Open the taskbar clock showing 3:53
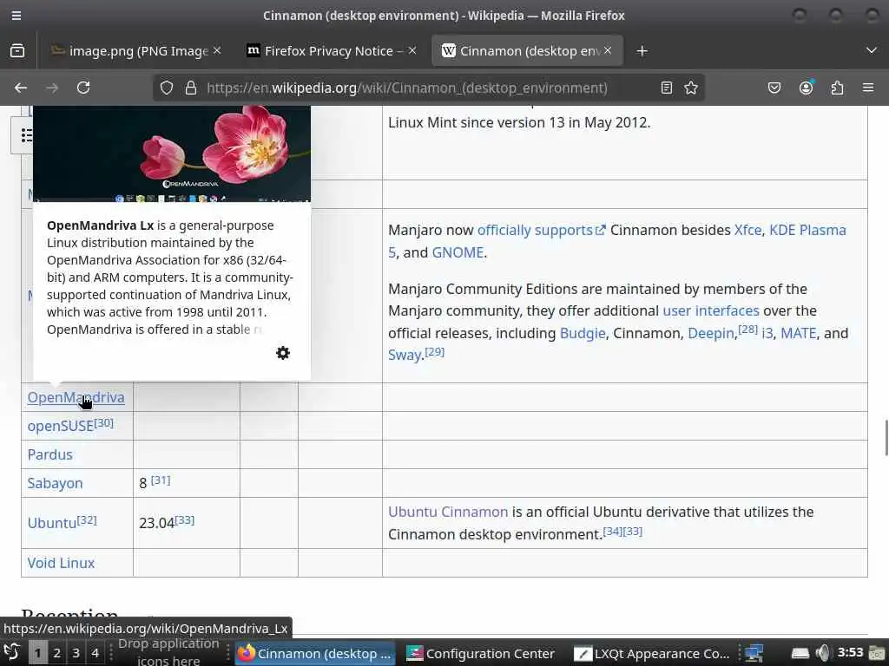Viewport: 889px width, 666px height. tap(850, 653)
